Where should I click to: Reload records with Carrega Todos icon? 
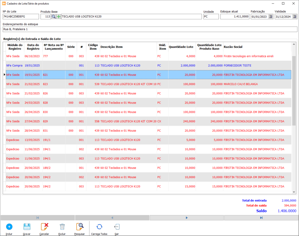point(99,227)
